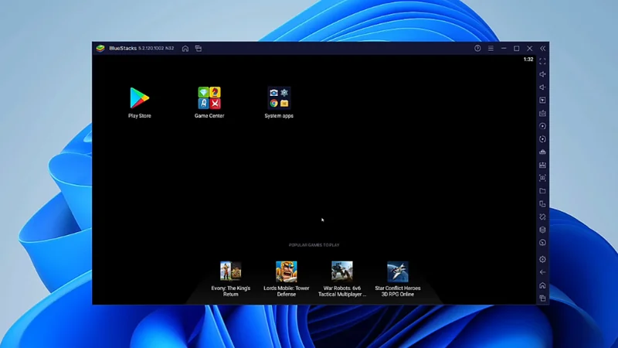Open the Play Store app

(x=139, y=98)
